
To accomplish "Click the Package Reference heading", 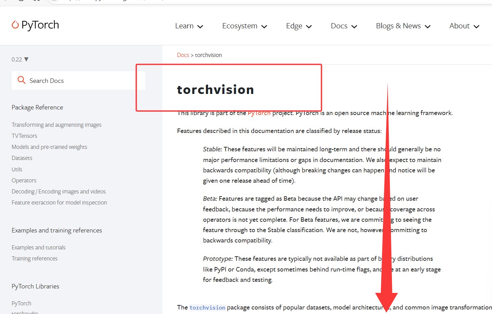I will coord(37,107).
